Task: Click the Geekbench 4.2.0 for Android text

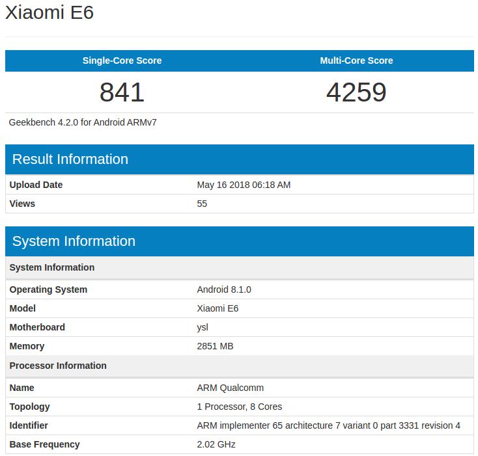Action: click(x=83, y=122)
